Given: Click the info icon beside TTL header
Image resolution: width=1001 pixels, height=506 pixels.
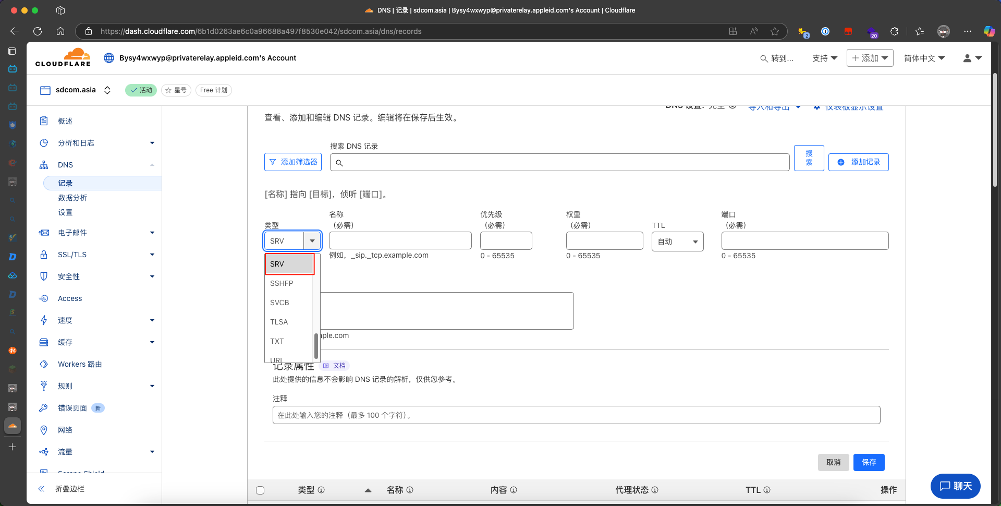Looking at the screenshot, I should pos(767,490).
